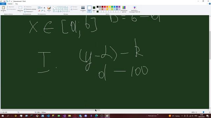Screen dimensions: 211x118
Task: Open the line Thickness dropdown
Action: coord(83,9)
